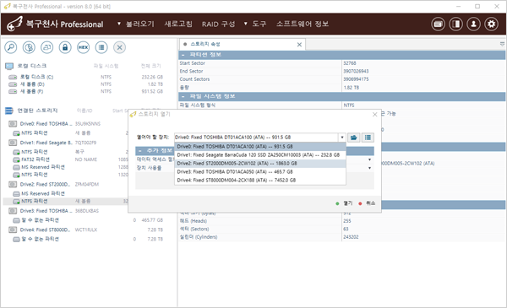Close the 스토리지 열기 dialog with X
The height and width of the screenshot is (308, 507).
pos(374,114)
